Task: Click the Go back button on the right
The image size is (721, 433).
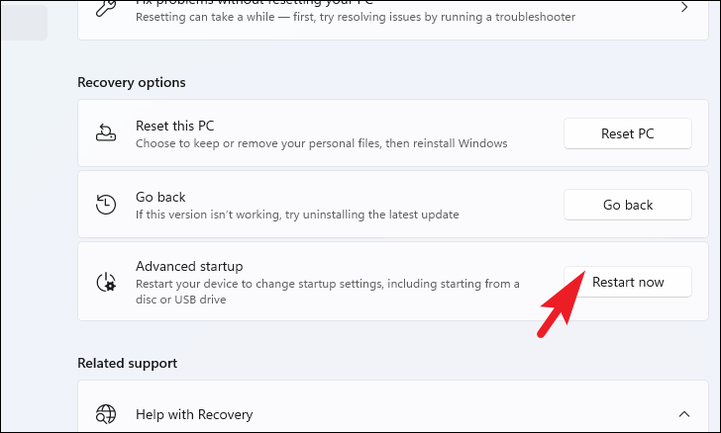Action: 628,205
